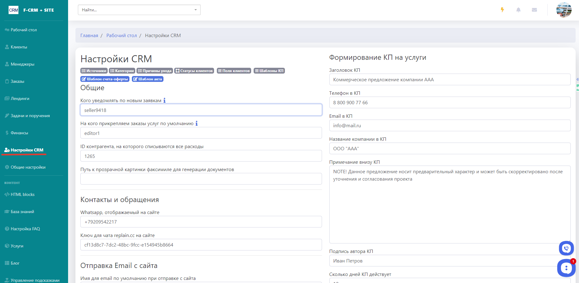
Task: Click the CRM logo icon
Action: pyautogui.click(x=13, y=10)
